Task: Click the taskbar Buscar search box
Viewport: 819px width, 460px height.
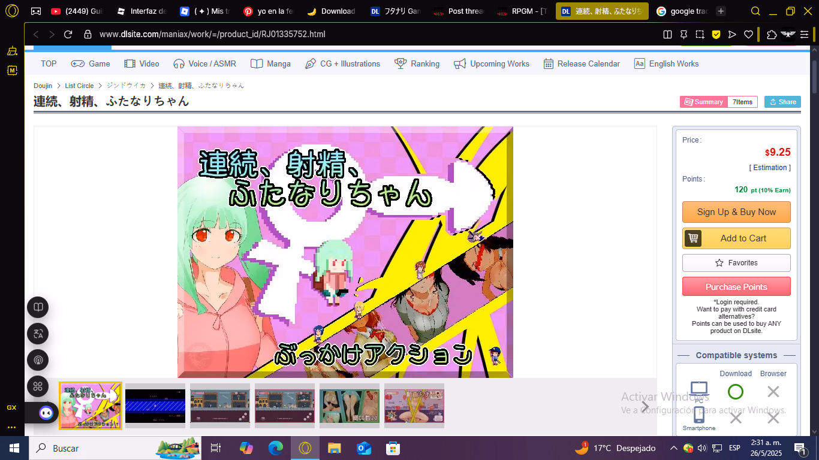Action: click(x=115, y=448)
